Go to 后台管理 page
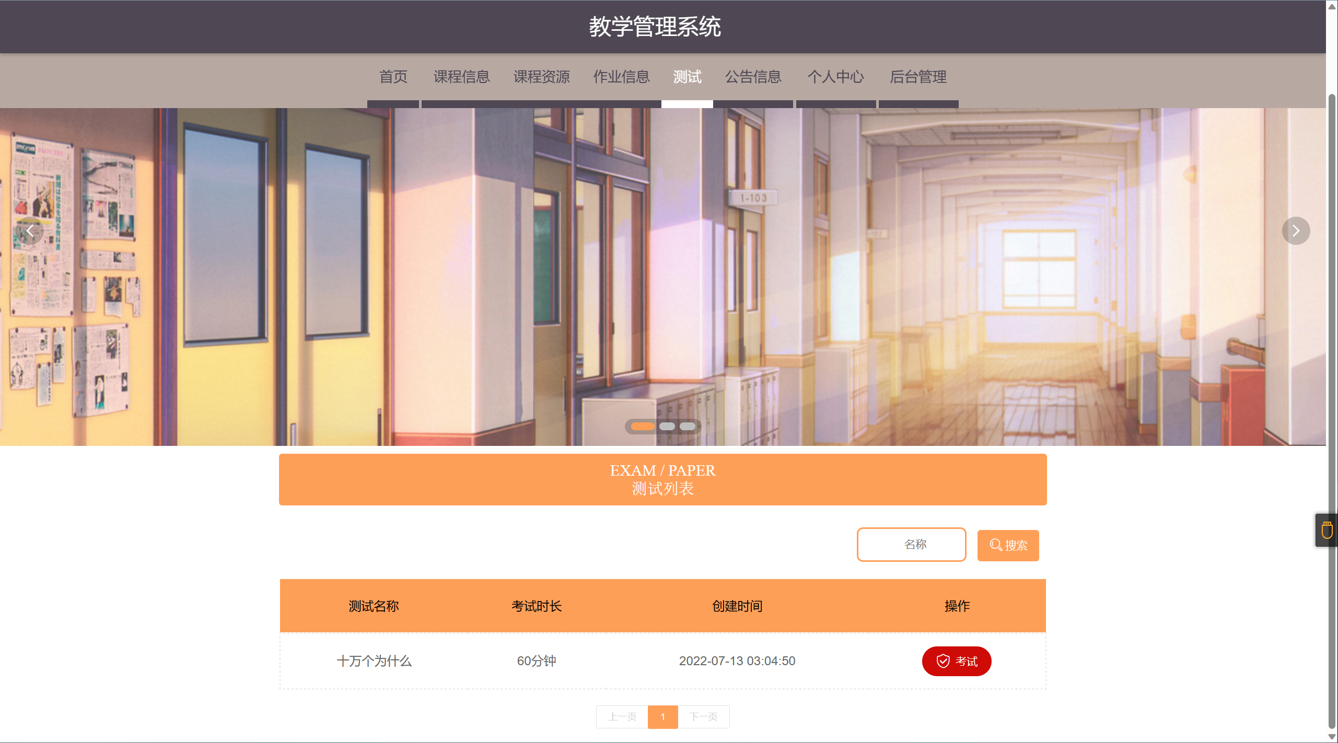1338x743 pixels. tap(917, 77)
